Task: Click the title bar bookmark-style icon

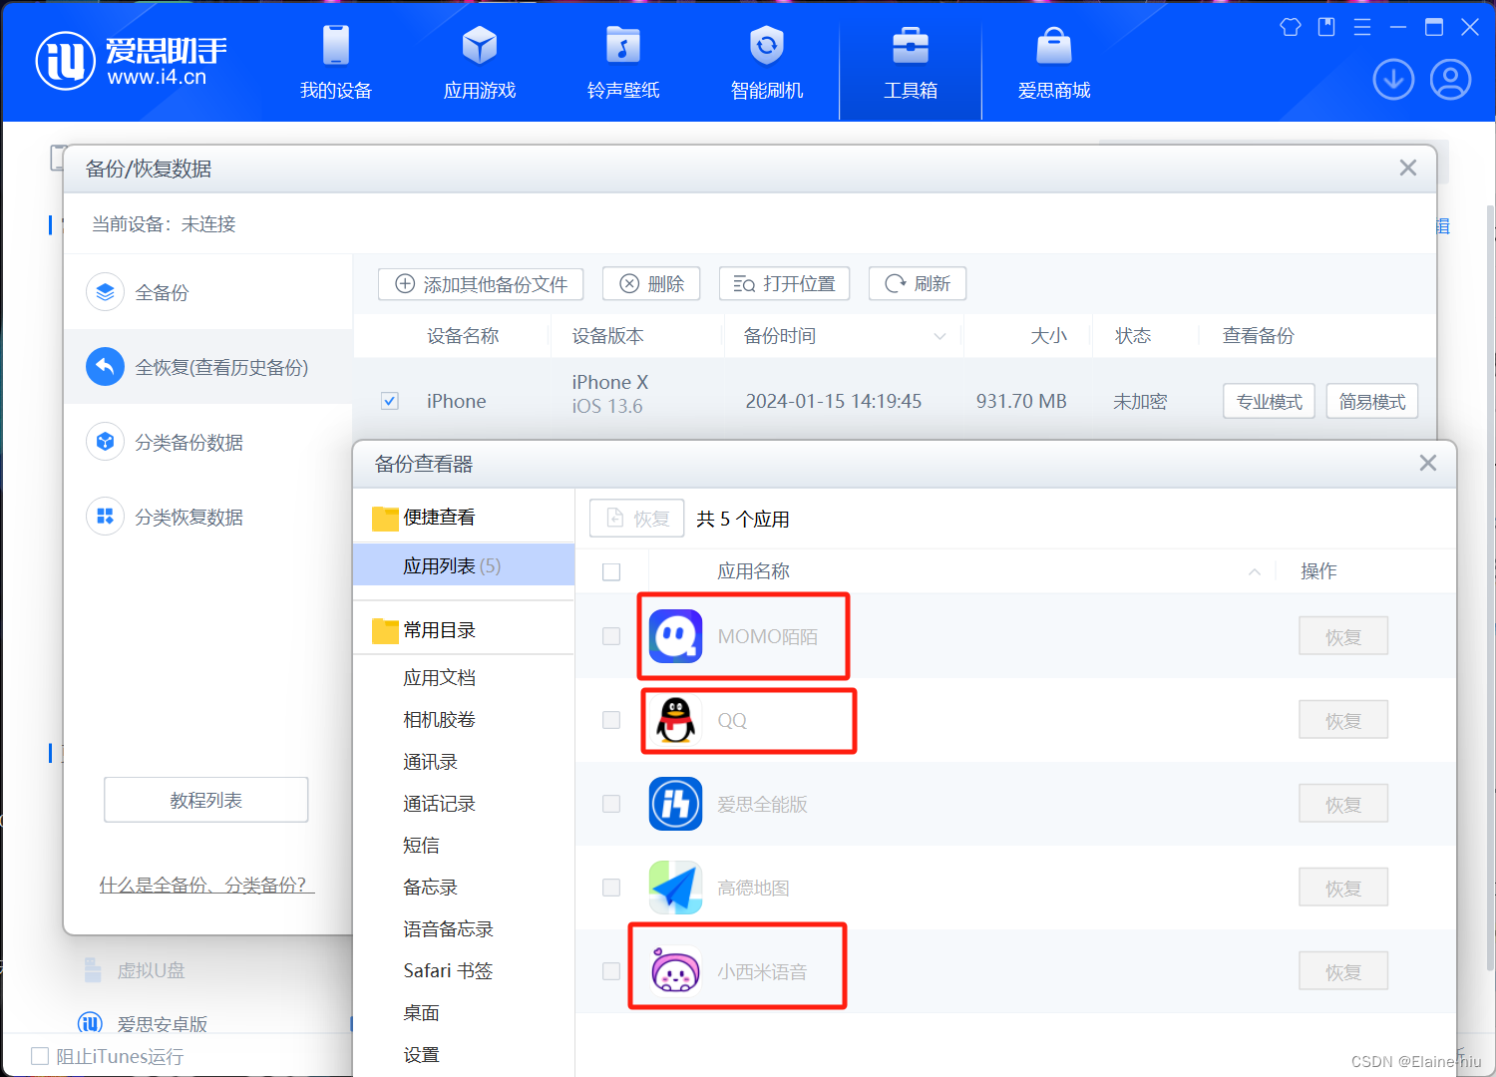Action: click(x=1326, y=27)
